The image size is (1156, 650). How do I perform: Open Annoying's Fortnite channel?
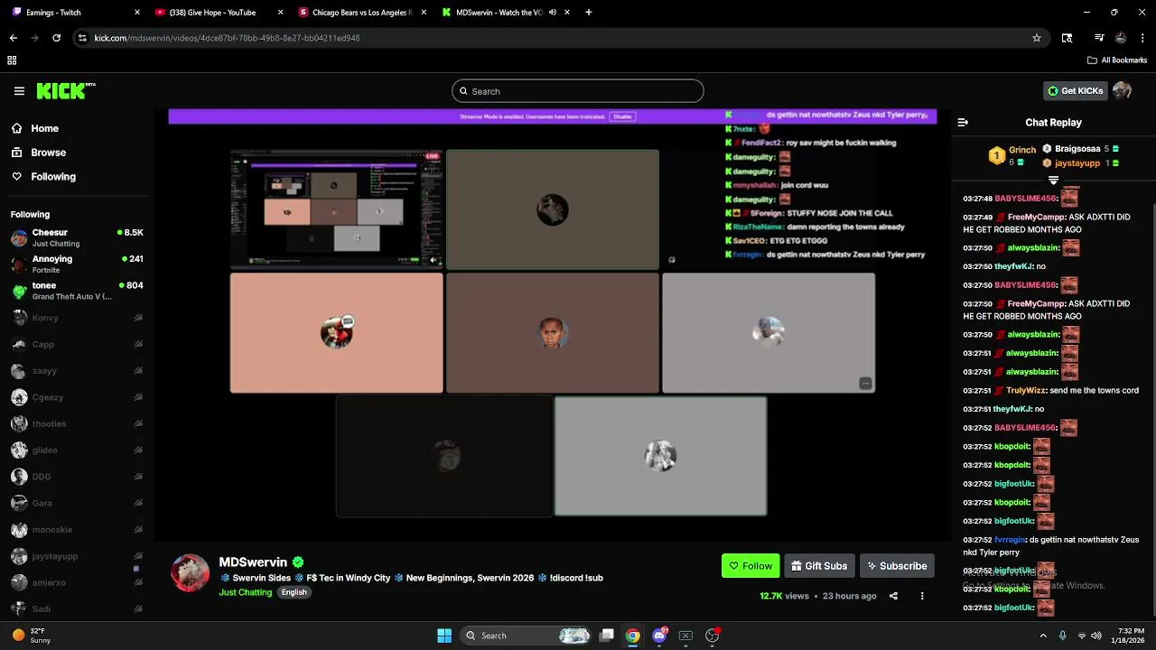pos(77,265)
